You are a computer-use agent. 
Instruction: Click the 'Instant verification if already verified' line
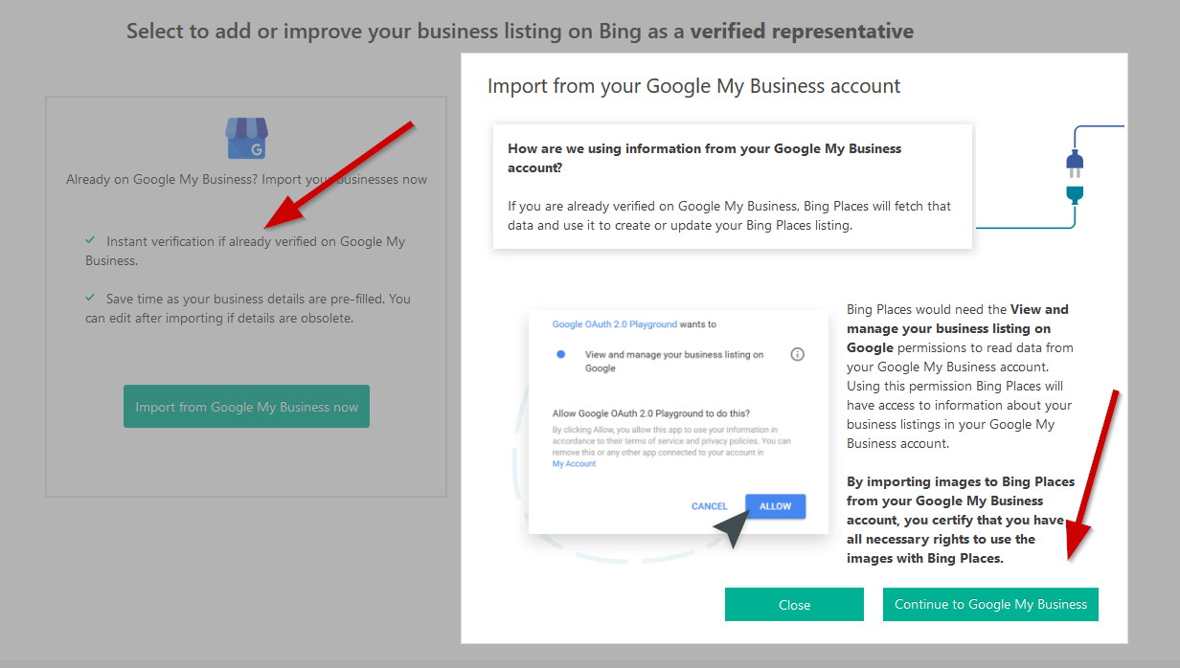point(245,251)
